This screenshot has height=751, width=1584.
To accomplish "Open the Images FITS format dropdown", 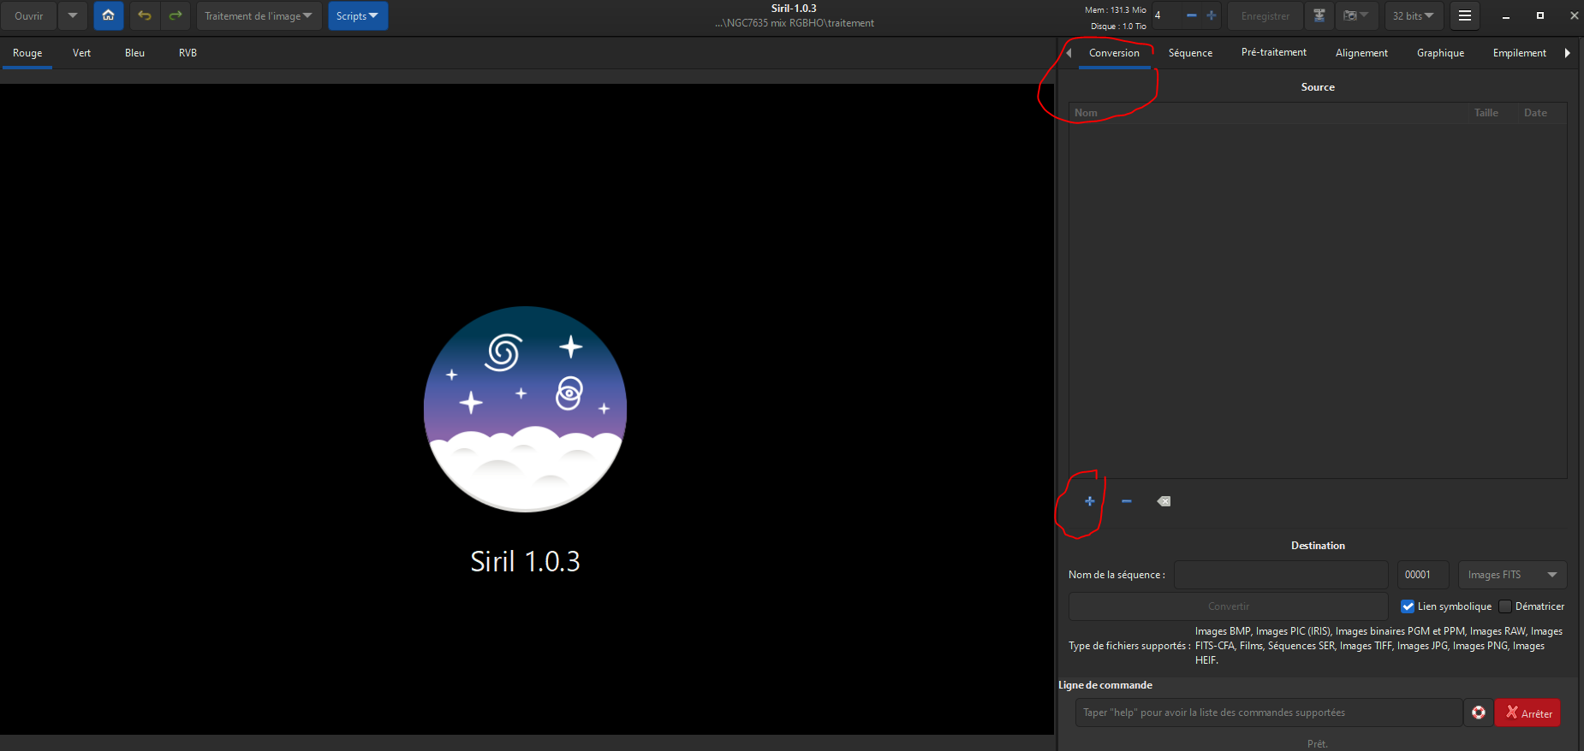I will point(1512,575).
